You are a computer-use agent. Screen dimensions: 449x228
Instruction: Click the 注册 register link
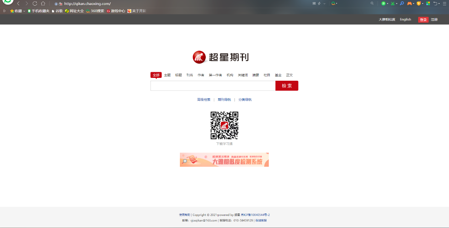click(x=434, y=19)
